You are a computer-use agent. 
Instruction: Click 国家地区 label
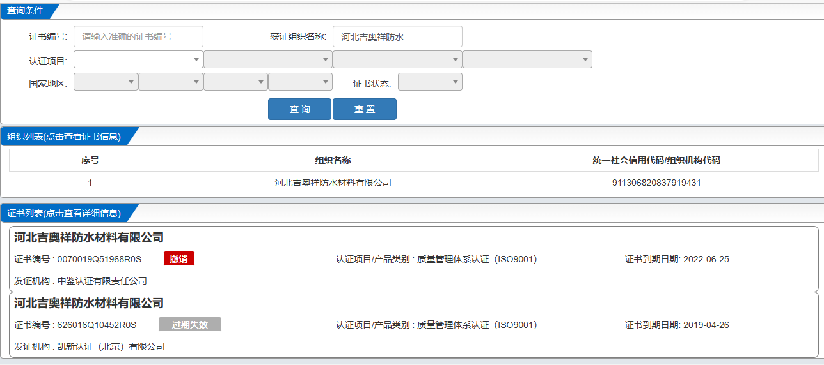(x=48, y=84)
